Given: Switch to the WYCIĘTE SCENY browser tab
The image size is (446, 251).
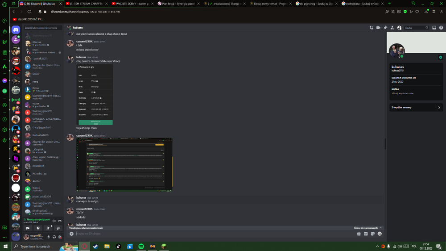Looking at the screenshot, I should point(132,4).
